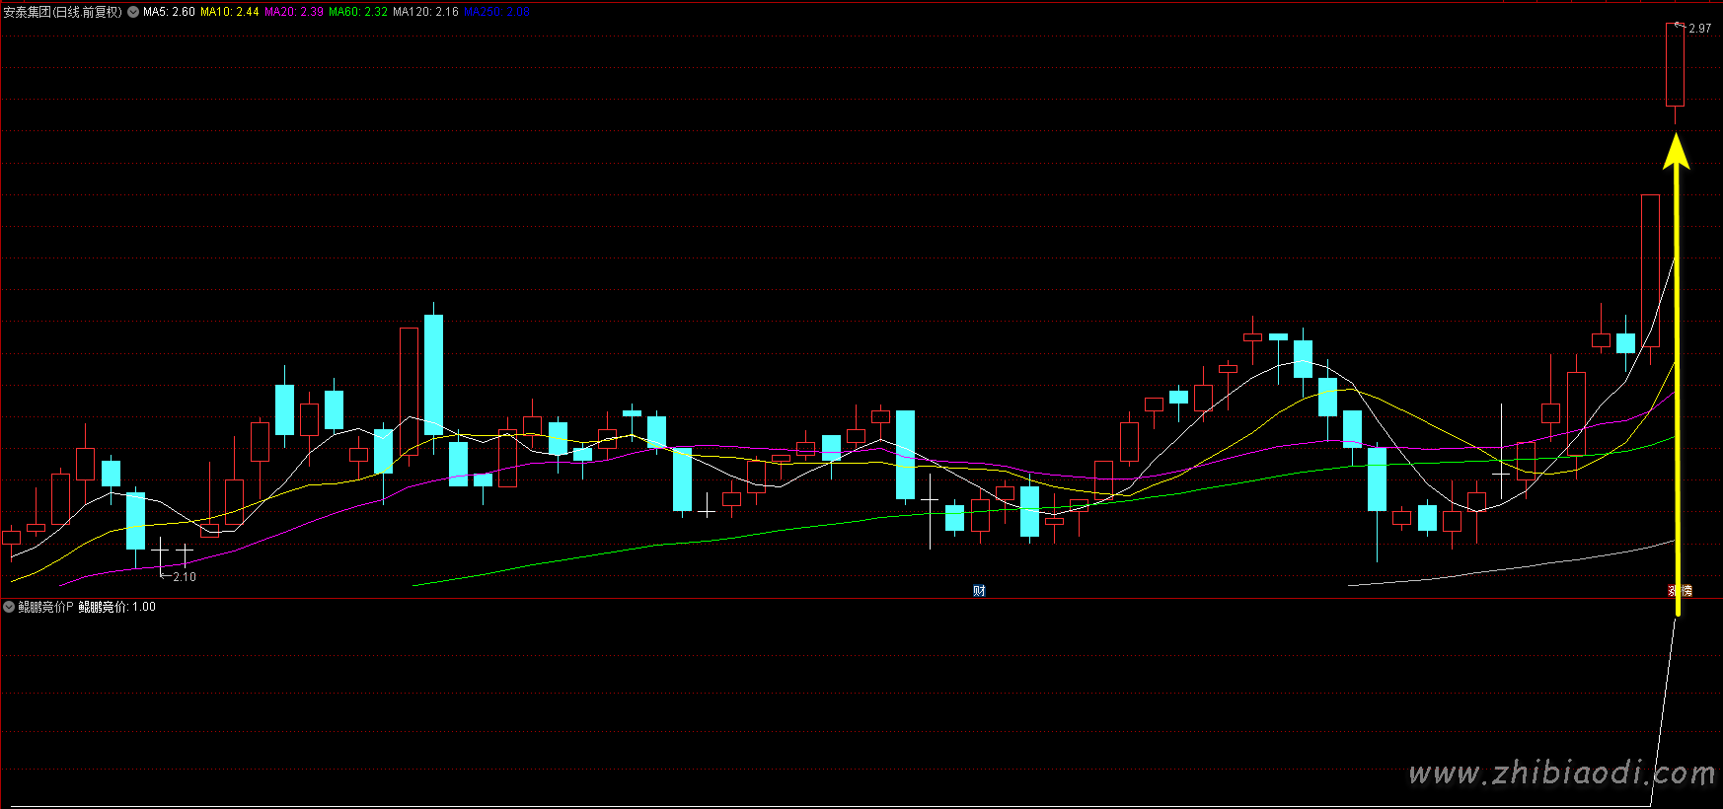Select the MA120: 2.16 label
This screenshot has width=1723, height=809.
(x=425, y=12)
